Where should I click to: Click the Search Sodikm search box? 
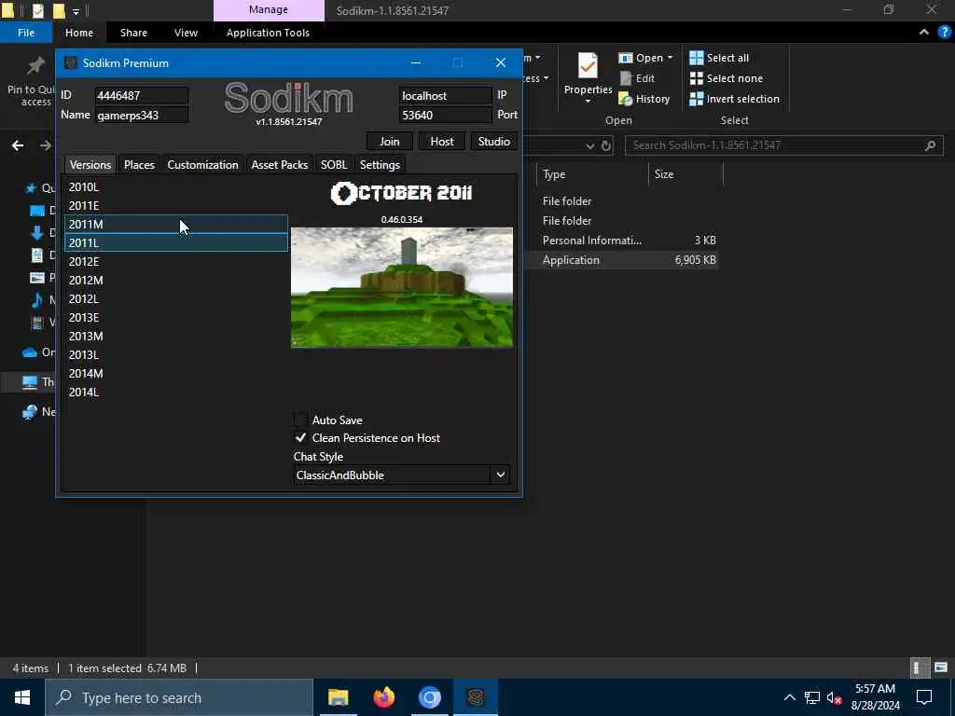click(783, 145)
